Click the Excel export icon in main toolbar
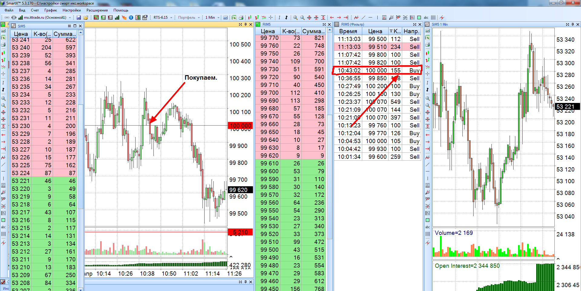 point(234,18)
